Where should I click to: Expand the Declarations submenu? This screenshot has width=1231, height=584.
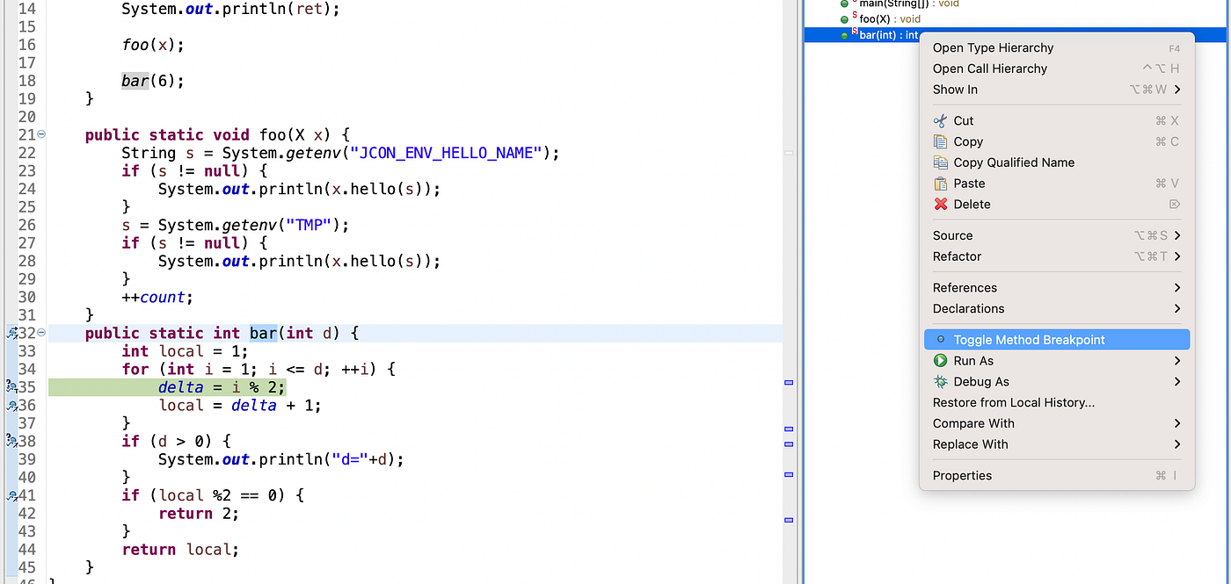point(1058,309)
